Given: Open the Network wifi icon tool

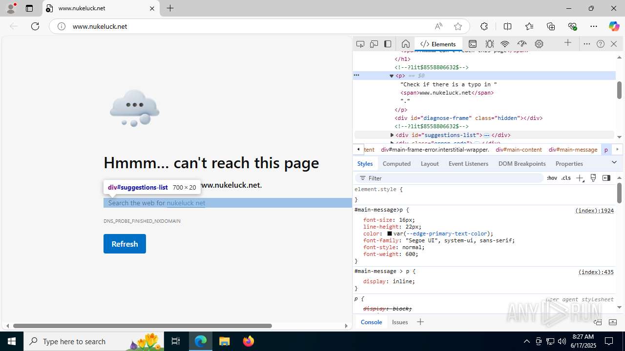Looking at the screenshot, I should 505,44.
